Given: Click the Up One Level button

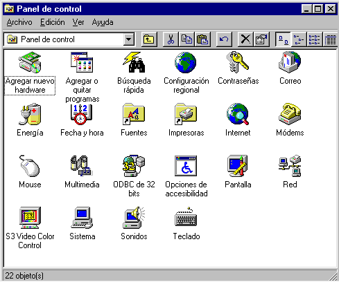Looking at the screenshot, I should pyautogui.click(x=149, y=39).
